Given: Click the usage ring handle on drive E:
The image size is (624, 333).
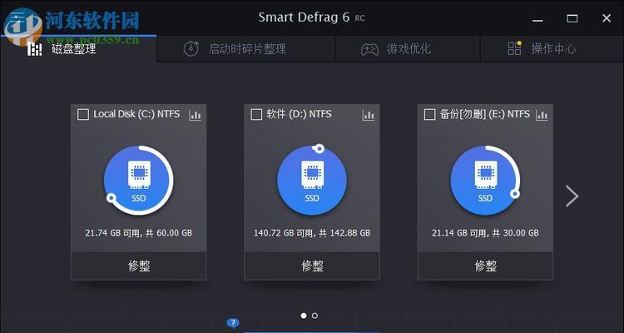Looking at the screenshot, I should tap(515, 194).
